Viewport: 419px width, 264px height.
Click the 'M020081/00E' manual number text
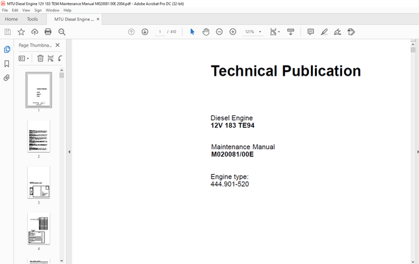click(x=232, y=155)
